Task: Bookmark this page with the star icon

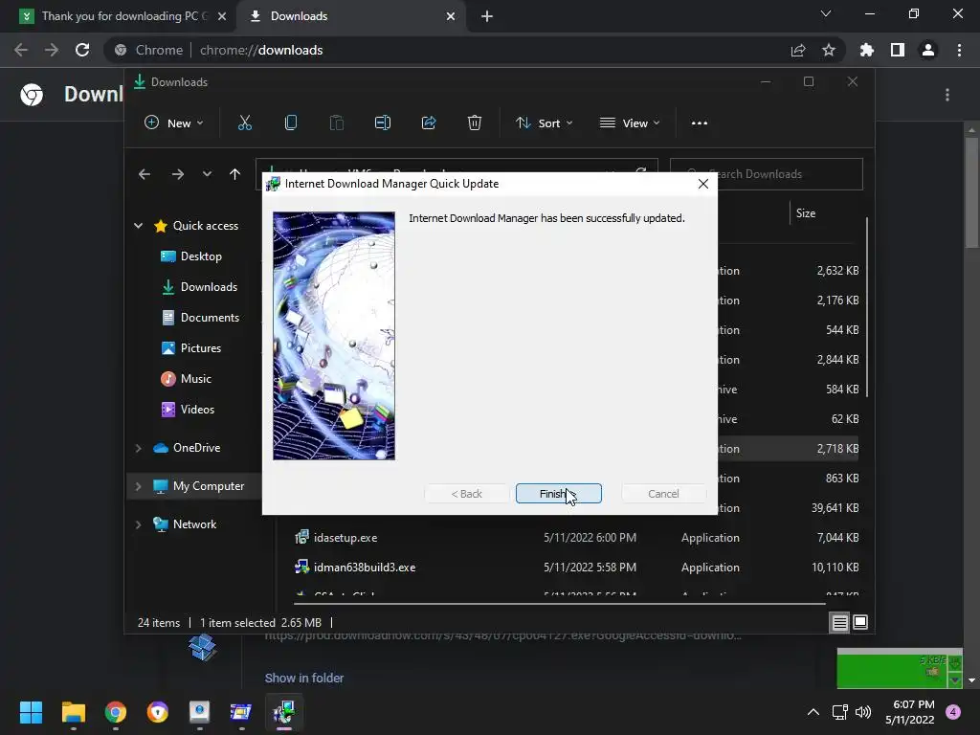Action: (x=829, y=50)
